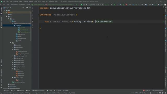Viewport: 167px width, 94px height.
Task: Click the Apply Changes and Restart Activity icon
Action: point(109,5)
